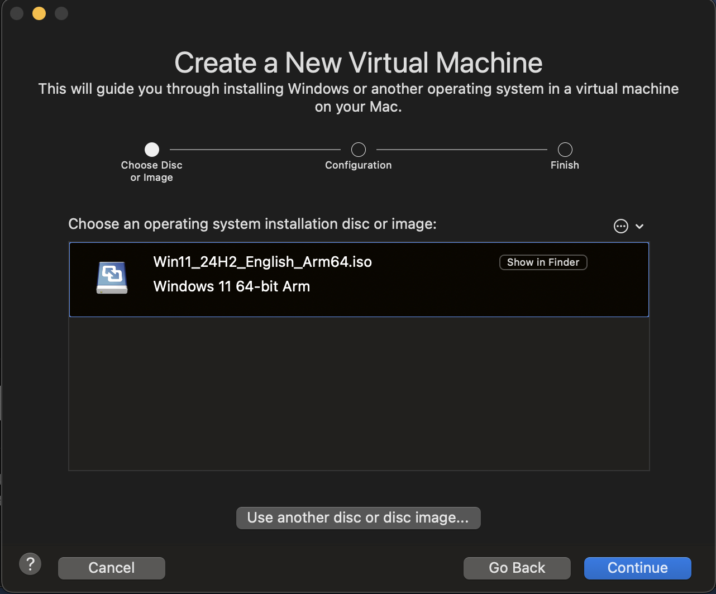The image size is (716, 594).
Task: Click the Windows 11 64-bit Arm label
Action: (232, 286)
